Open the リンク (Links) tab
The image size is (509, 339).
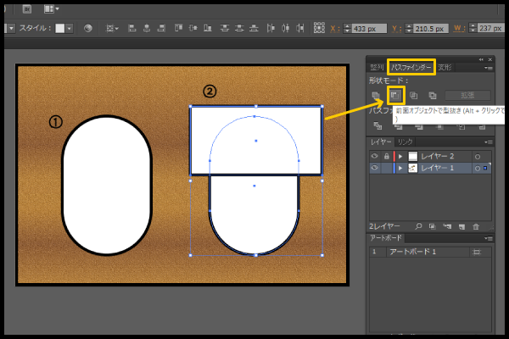[406, 142]
